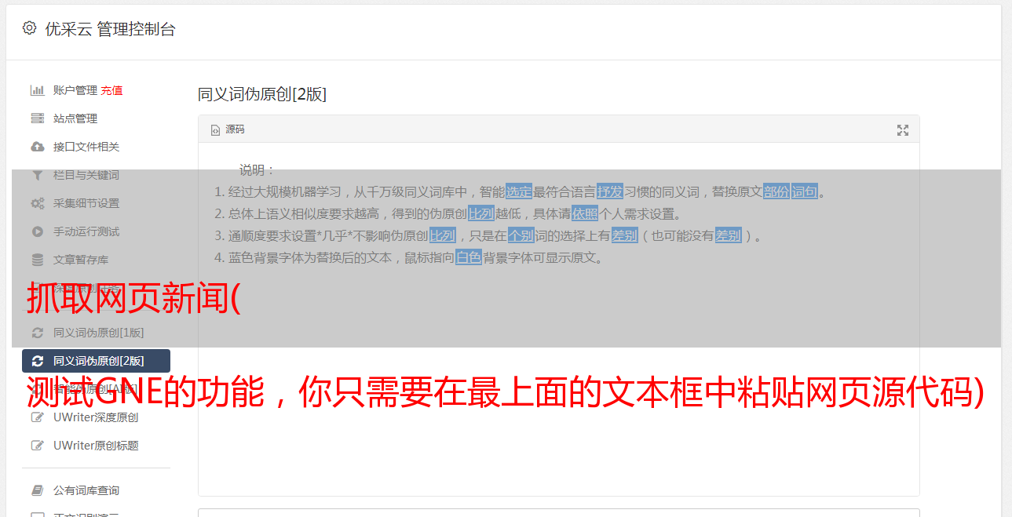Click highlighted word 依照 in instructions
Viewport: 1012px width, 517px height.
(x=585, y=213)
